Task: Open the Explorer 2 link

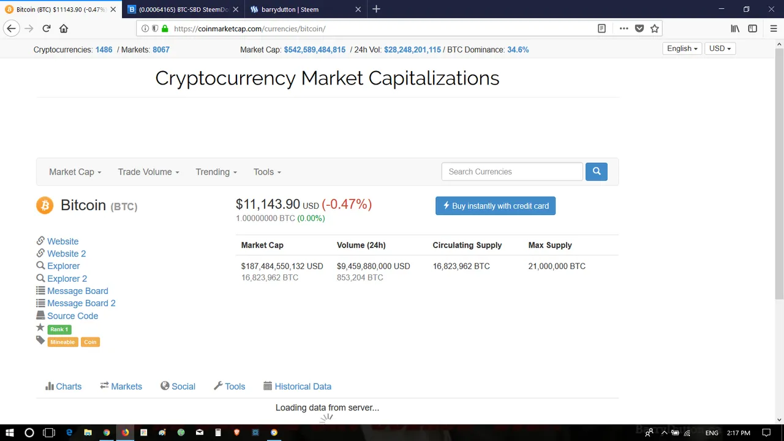Action: pyautogui.click(x=67, y=279)
